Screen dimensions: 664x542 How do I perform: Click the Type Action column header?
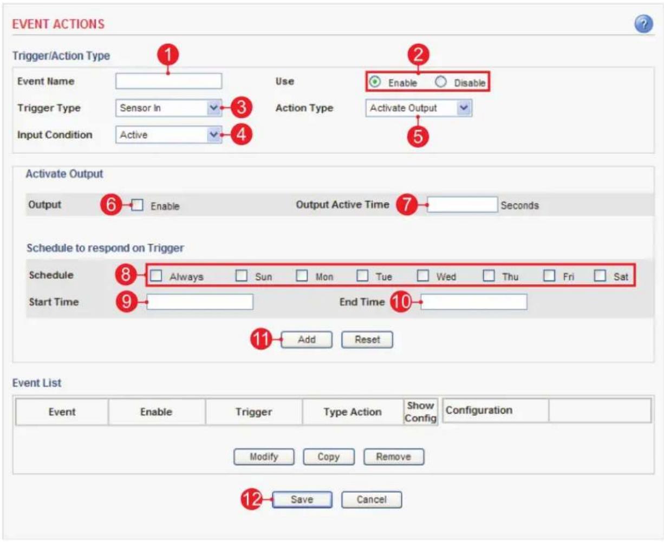click(x=353, y=412)
